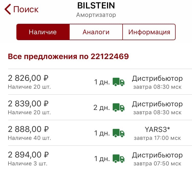
Task: Click the truck icon for 2 894,00 ₽ offer
Action: click(119, 158)
